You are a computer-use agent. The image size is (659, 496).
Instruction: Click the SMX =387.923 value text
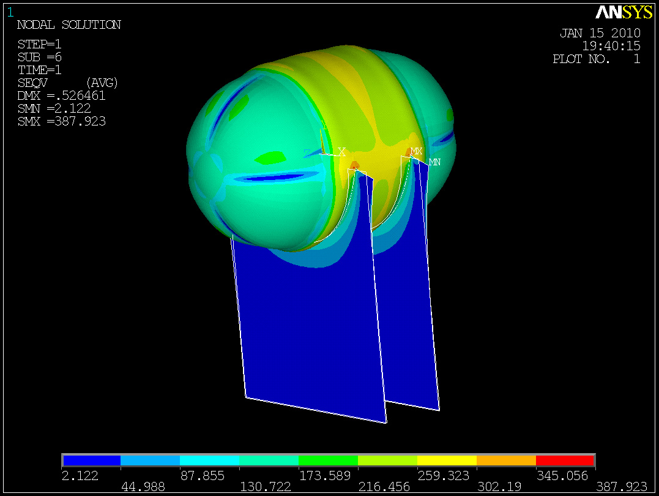coord(62,121)
